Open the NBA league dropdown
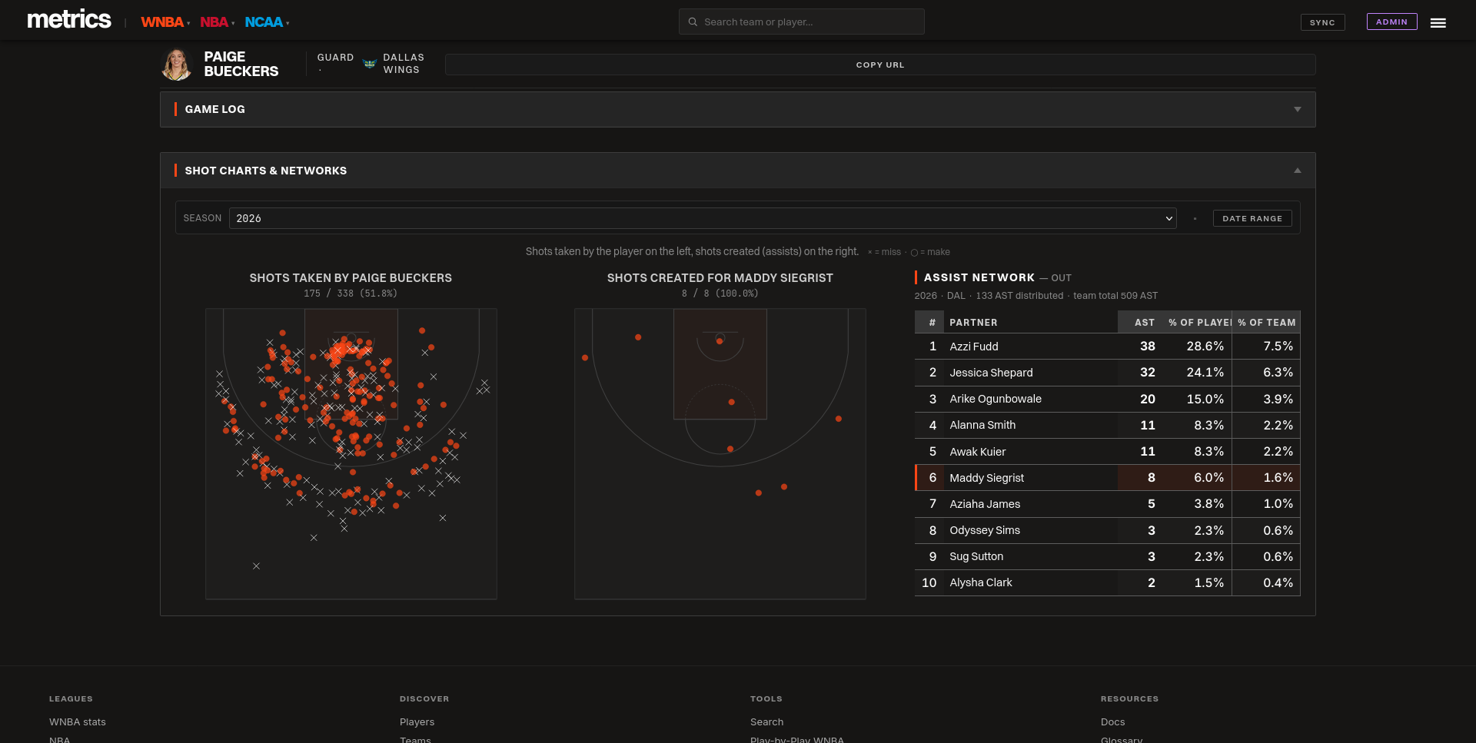The height and width of the screenshot is (743, 1476). pos(218,22)
